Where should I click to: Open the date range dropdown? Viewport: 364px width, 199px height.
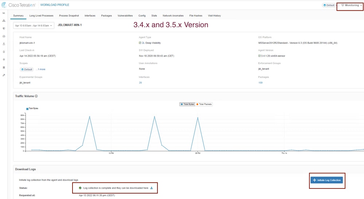click(34, 26)
